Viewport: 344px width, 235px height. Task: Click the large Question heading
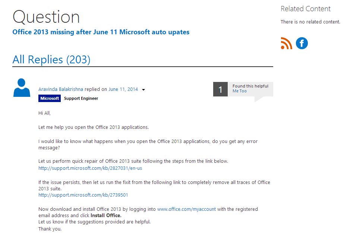pos(46,17)
